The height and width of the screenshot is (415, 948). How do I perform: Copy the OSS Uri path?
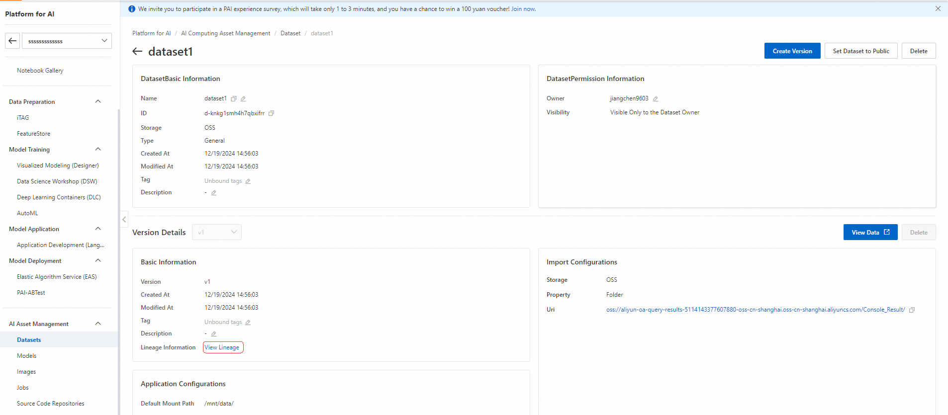912,310
